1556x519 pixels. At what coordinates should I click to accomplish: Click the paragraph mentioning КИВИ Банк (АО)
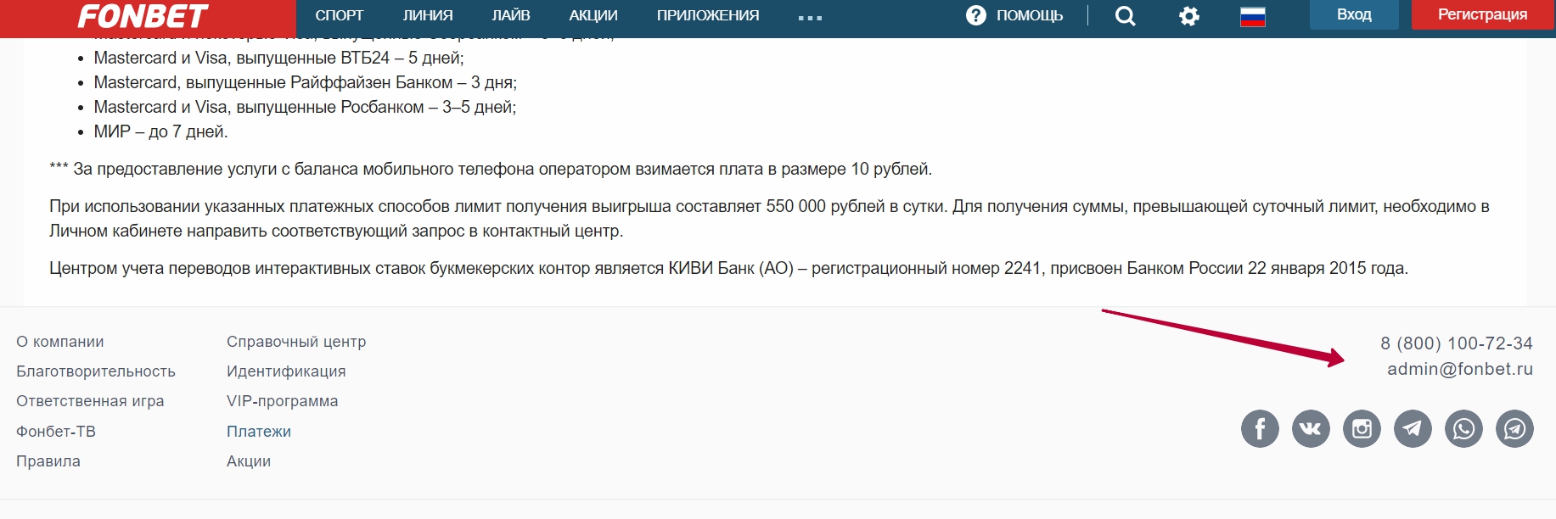coord(728,268)
